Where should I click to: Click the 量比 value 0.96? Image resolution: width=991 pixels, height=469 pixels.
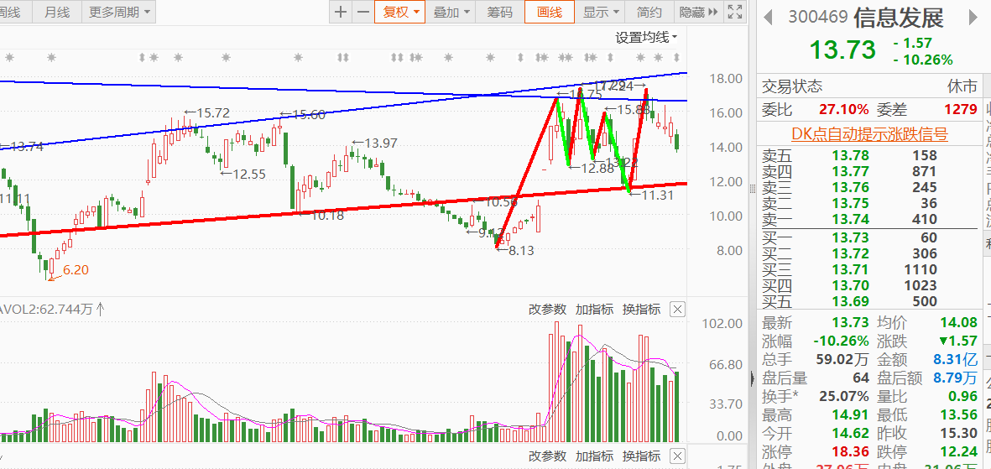pos(962,396)
